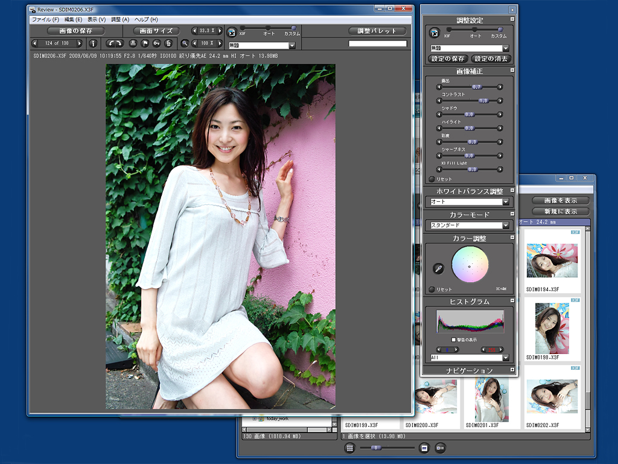The width and height of the screenshot is (618, 464).
Task: Click the magnifier loupe icon
Action: point(185,43)
